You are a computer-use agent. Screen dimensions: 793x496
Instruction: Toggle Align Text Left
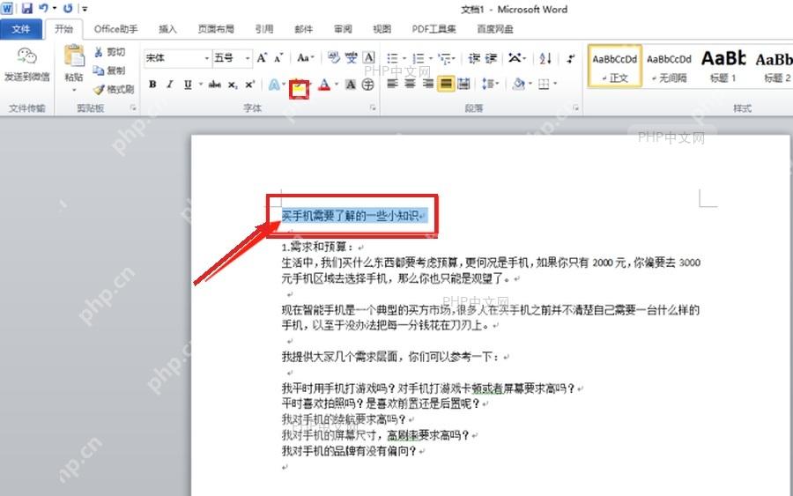[392, 84]
